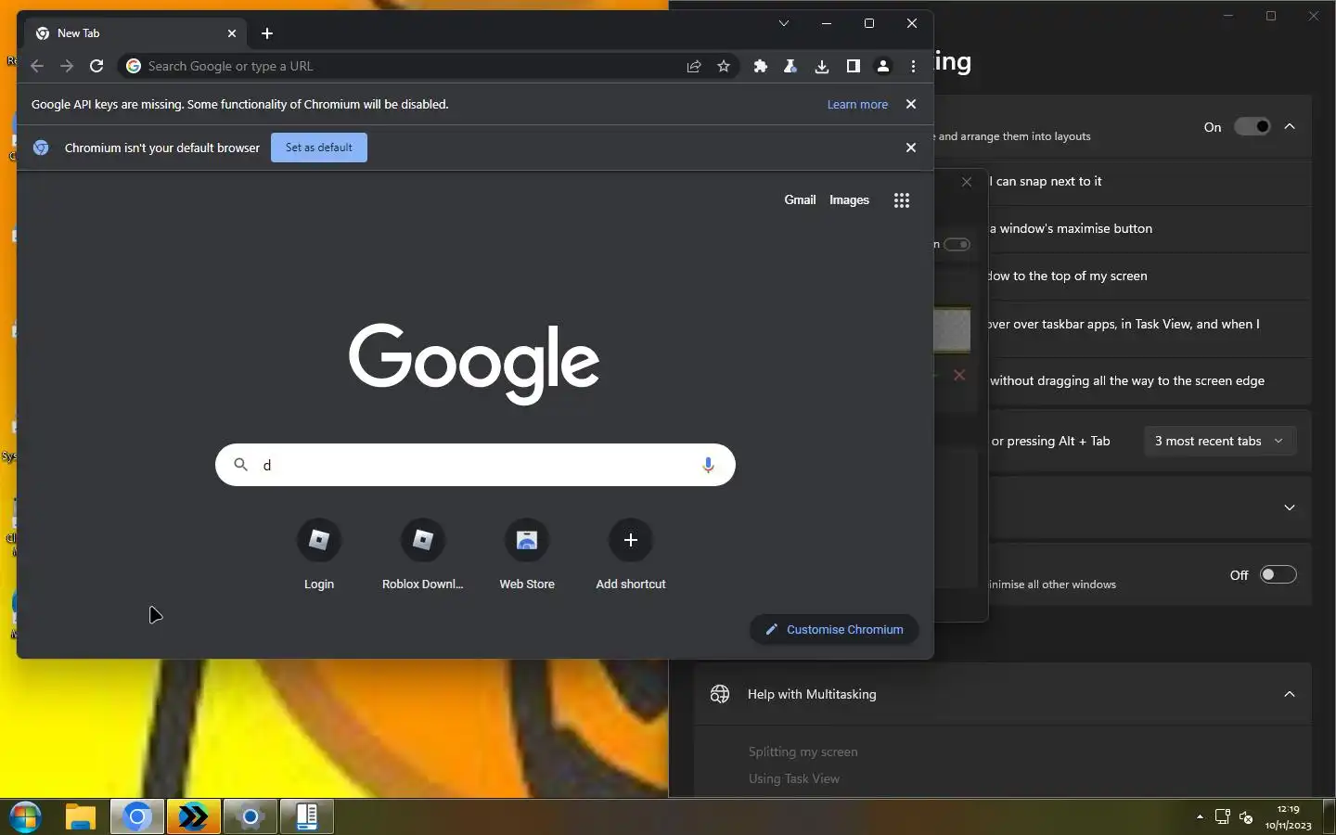The height and width of the screenshot is (835, 1336).
Task: Open the Images link
Action: click(x=849, y=200)
